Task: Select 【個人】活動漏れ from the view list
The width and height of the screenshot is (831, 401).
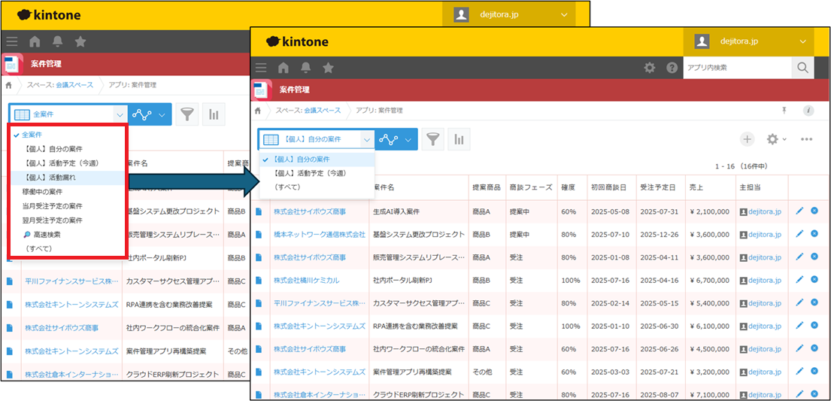Action: tap(53, 178)
